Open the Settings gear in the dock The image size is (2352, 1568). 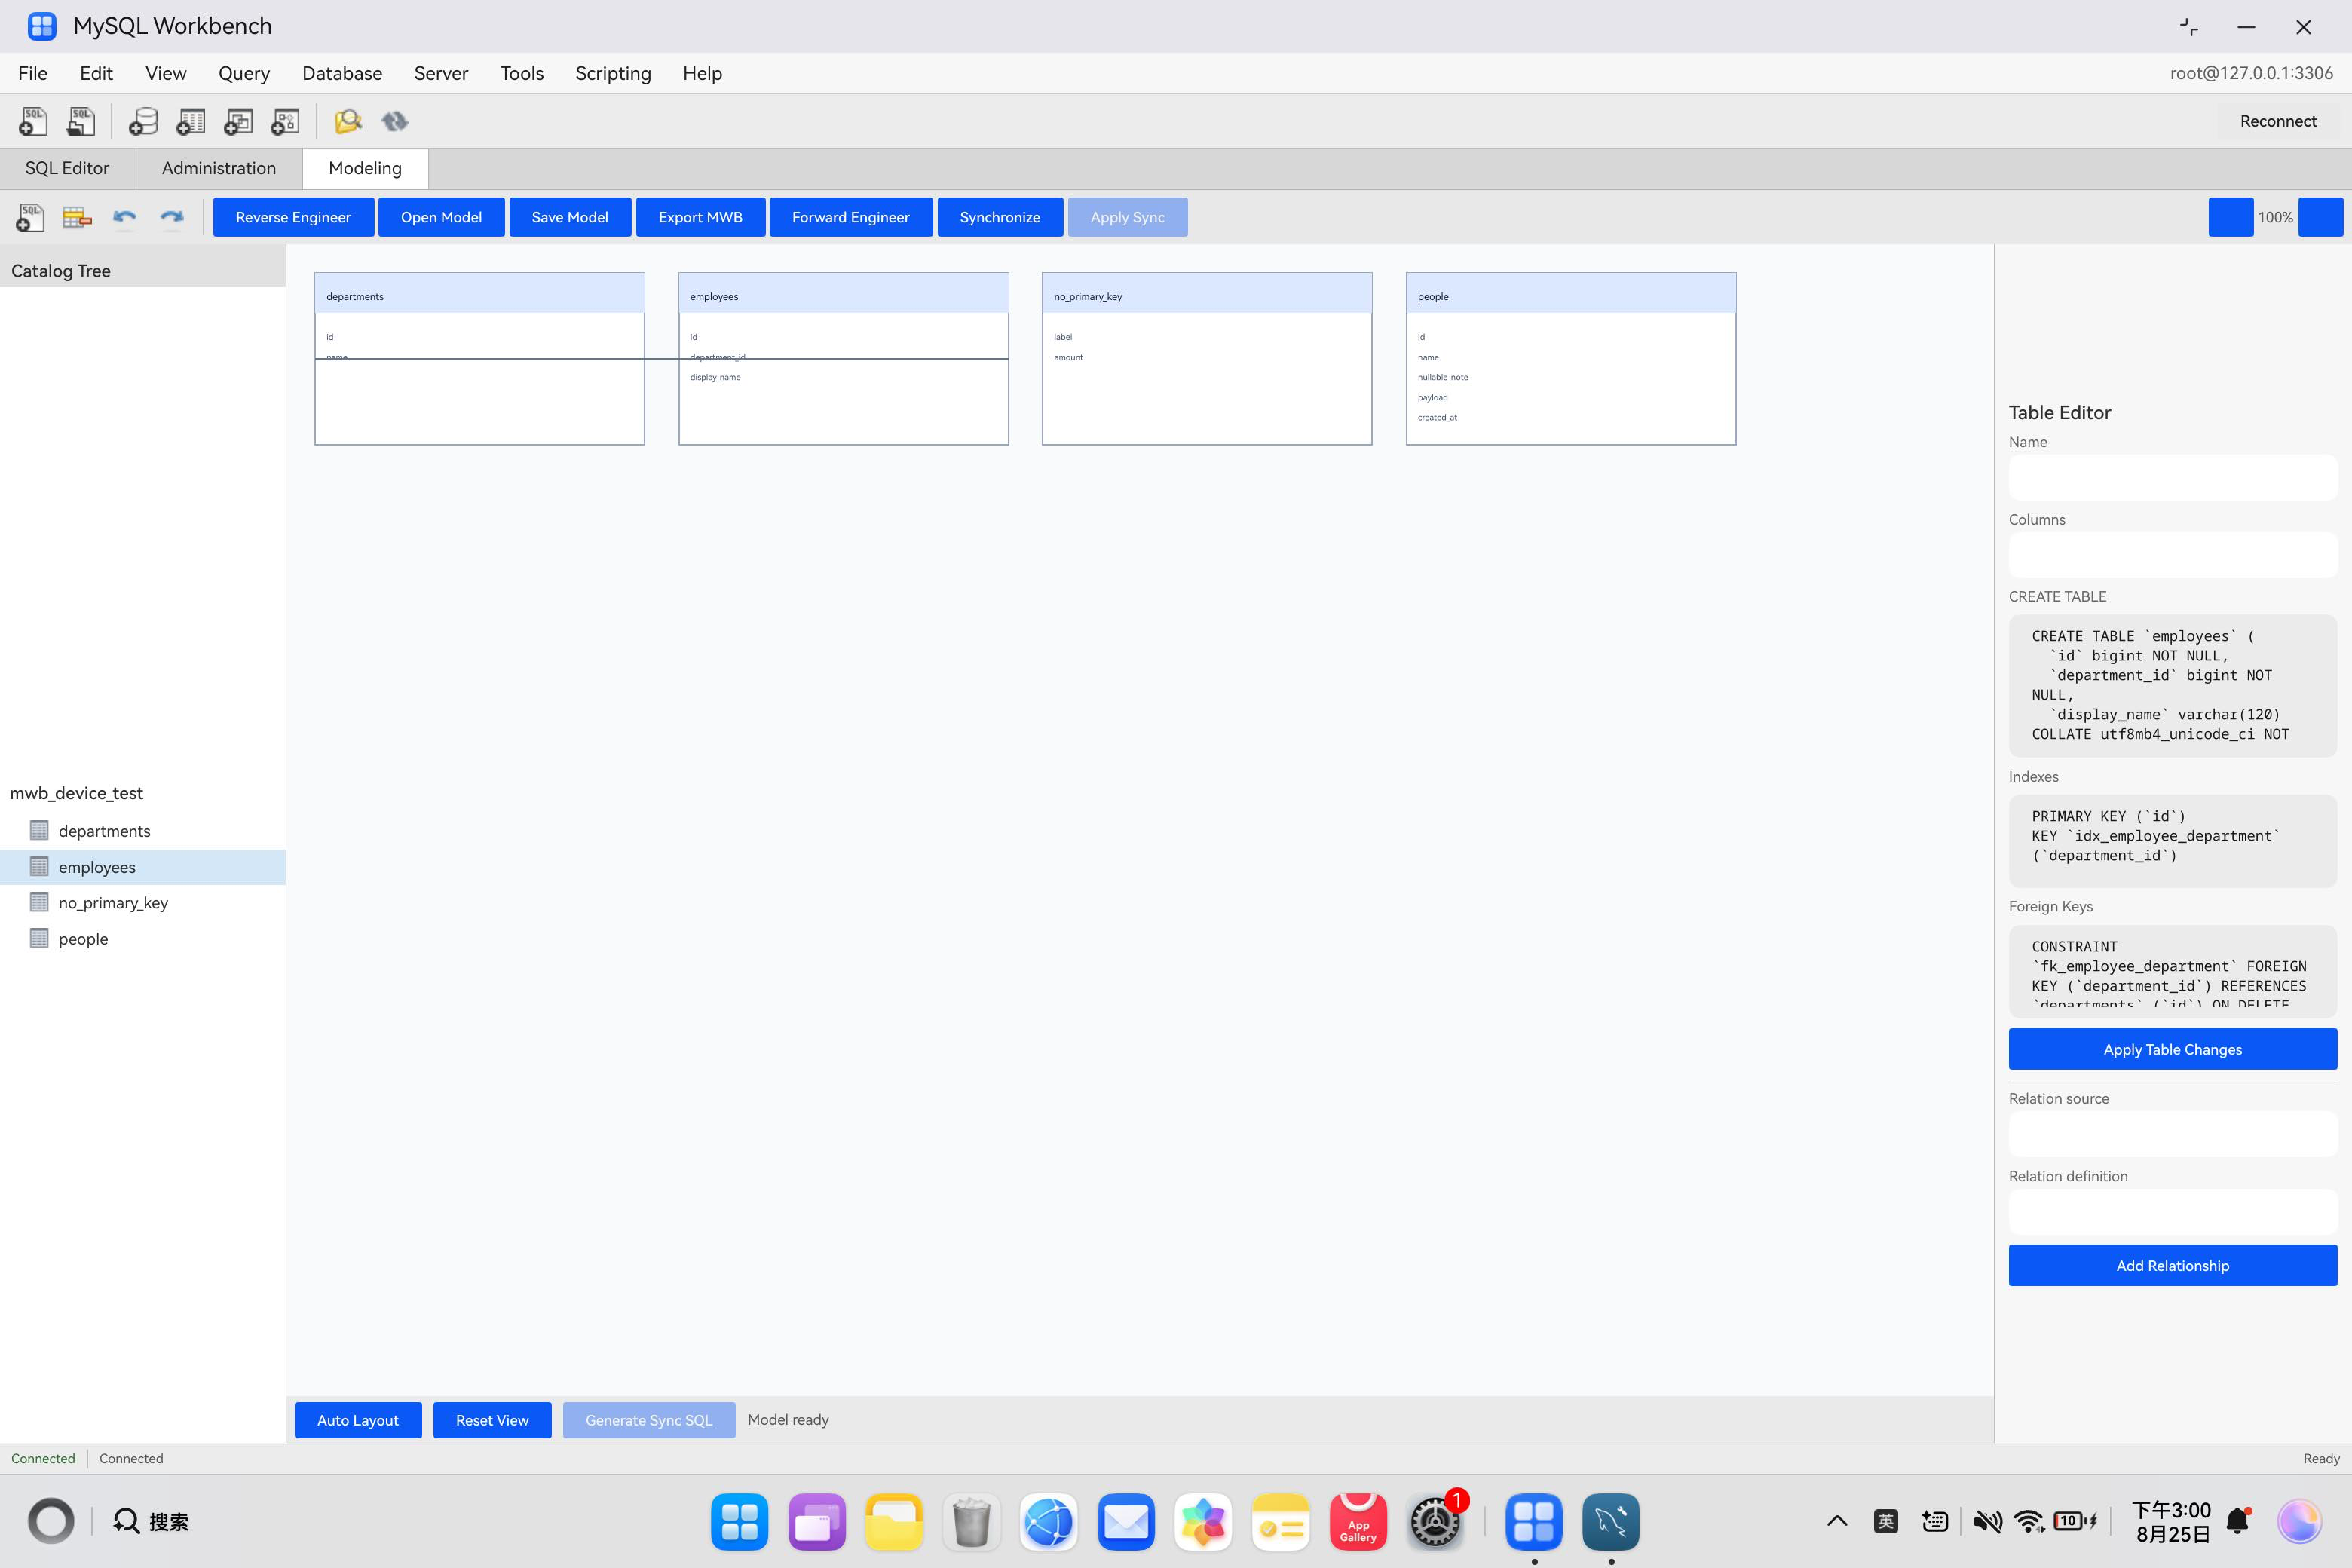[1435, 1522]
